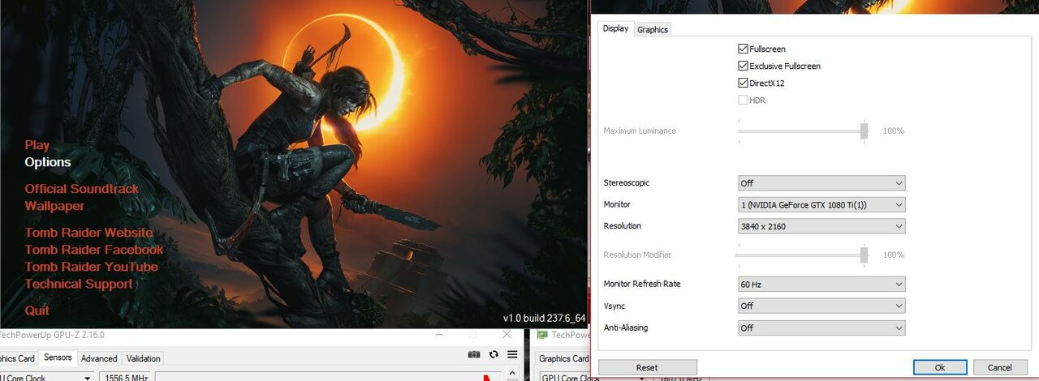The width and height of the screenshot is (1039, 381).
Task: Close the left GPU-Z window
Action: (x=507, y=335)
